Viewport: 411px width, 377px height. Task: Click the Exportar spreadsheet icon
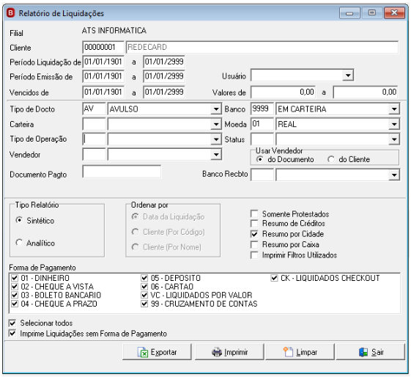(x=143, y=352)
